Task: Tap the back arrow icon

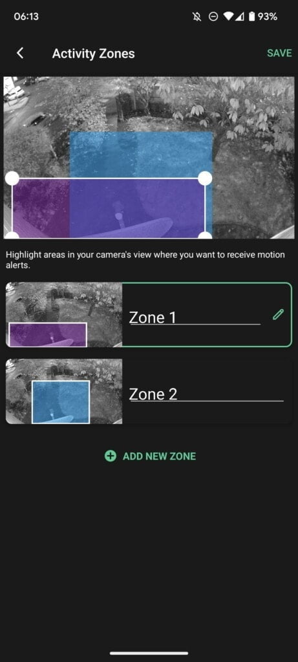Action: [x=19, y=53]
